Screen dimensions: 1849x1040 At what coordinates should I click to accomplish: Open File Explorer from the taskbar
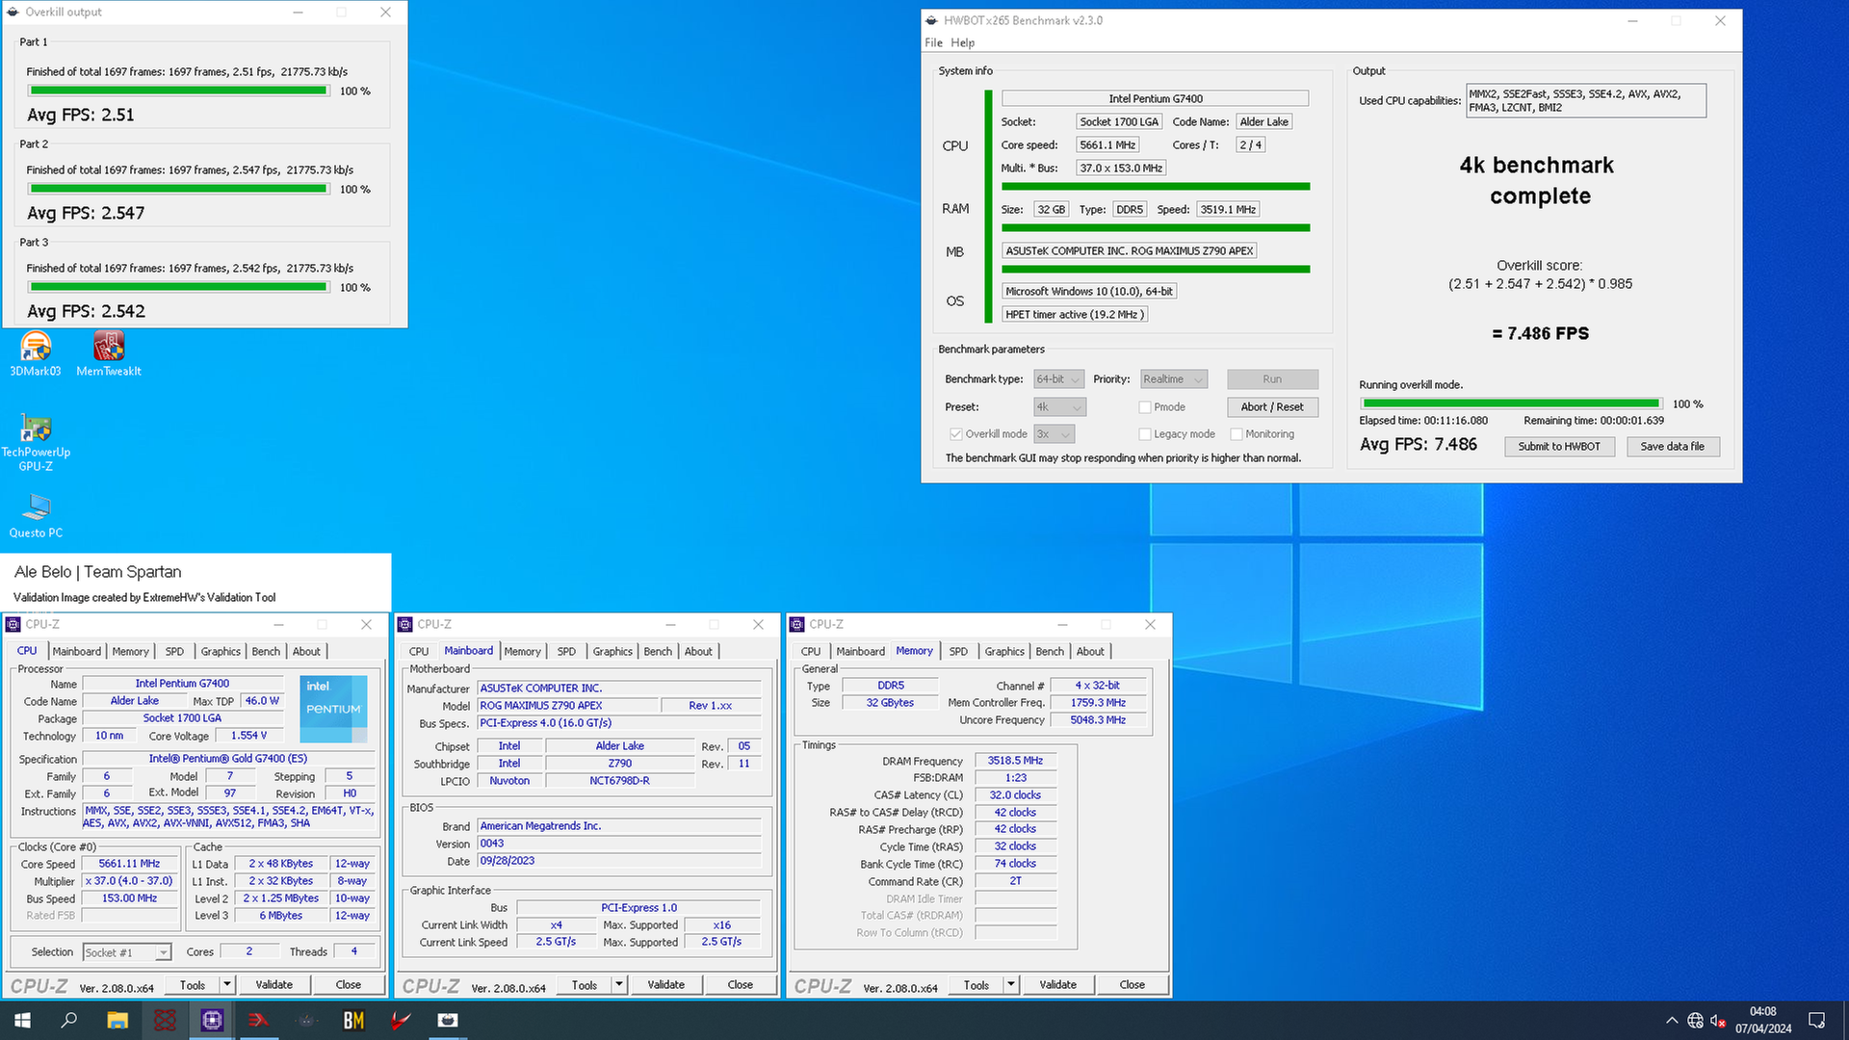pyautogui.click(x=117, y=1020)
